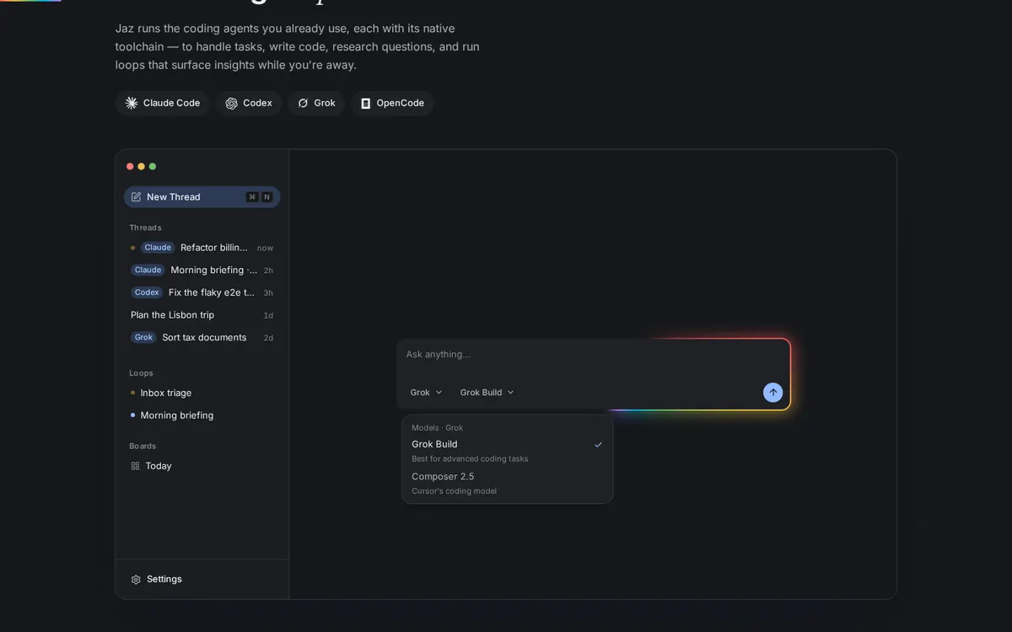Click the green window dot

153,167
